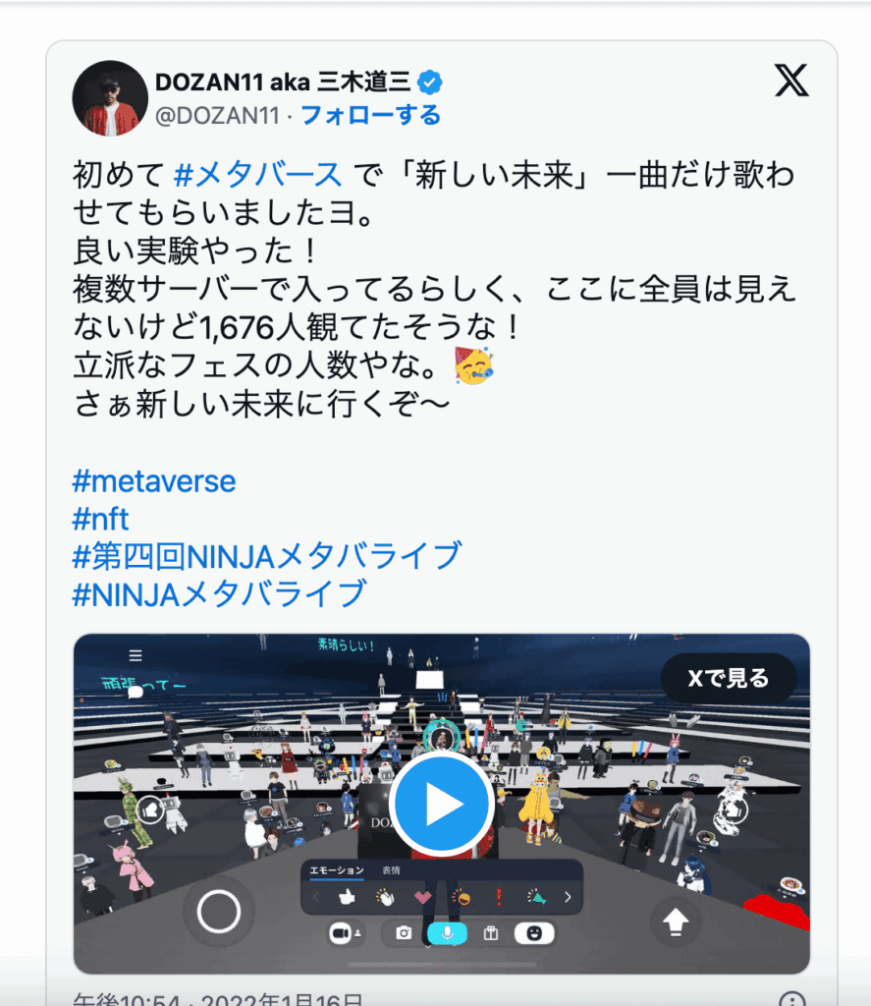The height and width of the screenshot is (1006, 871).
Task: Play the embedded video
Action: coord(442,804)
